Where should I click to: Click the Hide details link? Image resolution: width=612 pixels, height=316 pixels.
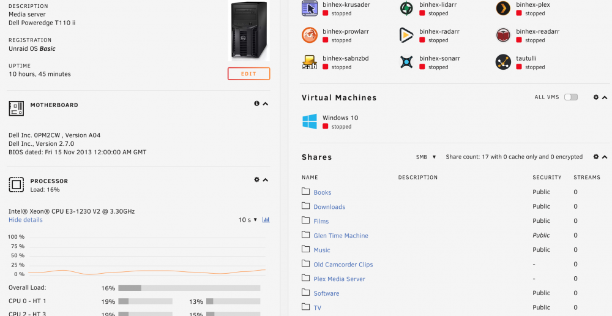[x=25, y=220]
